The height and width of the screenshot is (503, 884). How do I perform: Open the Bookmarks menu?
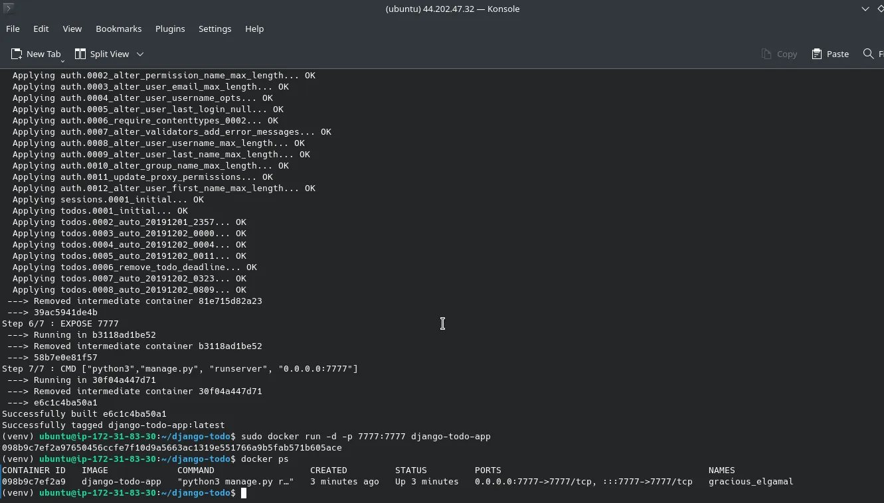click(x=118, y=29)
